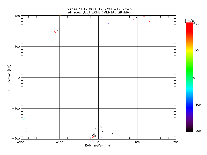Click the colorbar's '-100' tick label

pyautogui.click(x=197, y=105)
